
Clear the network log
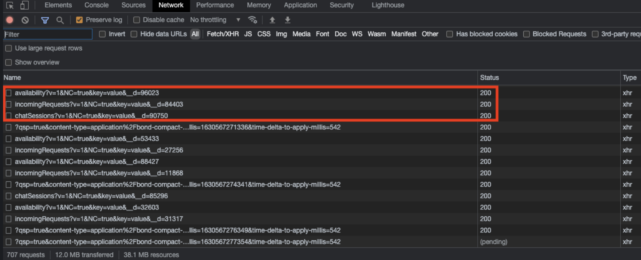tap(25, 20)
